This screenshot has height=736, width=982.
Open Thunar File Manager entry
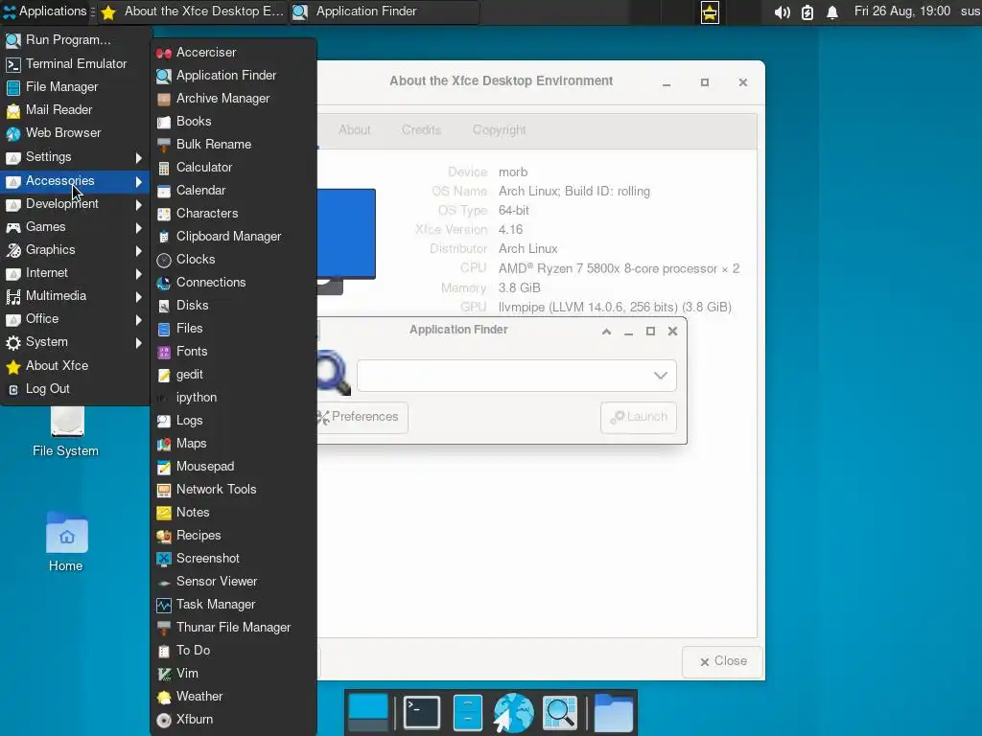pyautogui.click(x=233, y=628)
